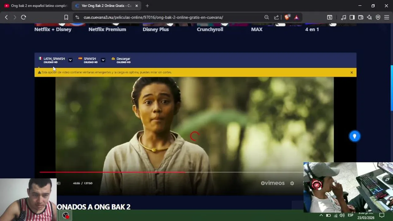The width and height of the screenshot is (393, 221).
Task: Open a new browser tab
Action: click(x=147, y=6)
